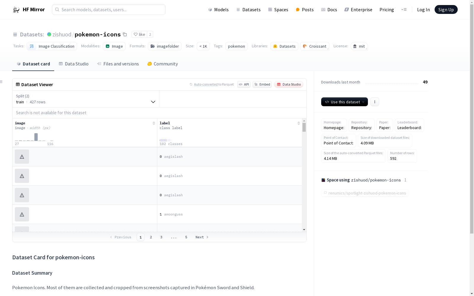Click the Datasets stack icon before title
The image size is (474, 296).
coord(15,35)
